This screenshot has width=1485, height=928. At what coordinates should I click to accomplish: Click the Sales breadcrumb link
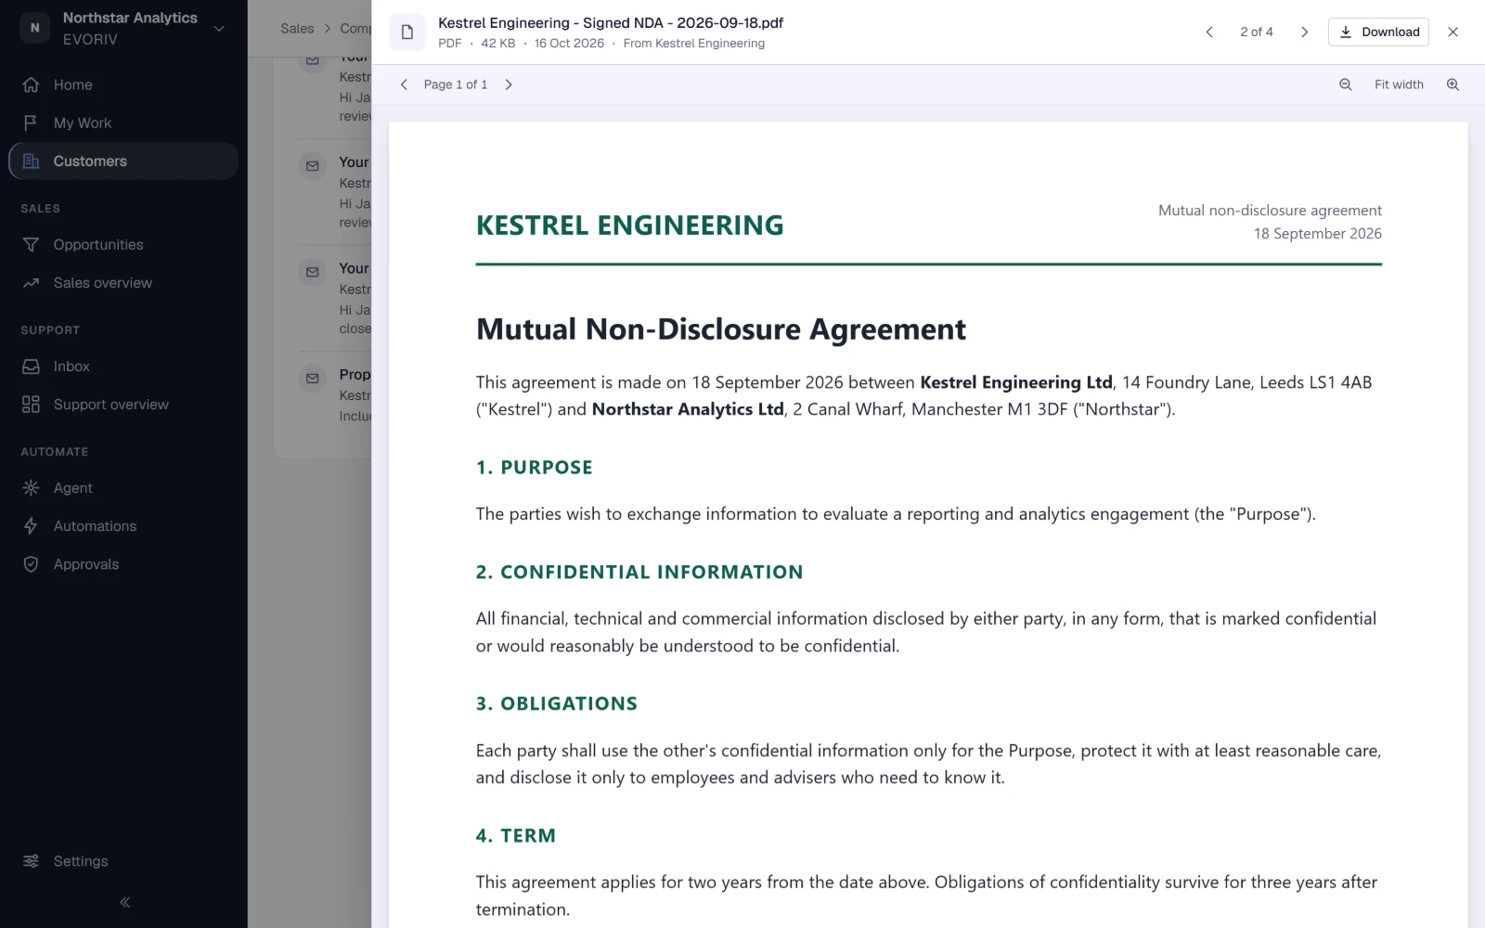pyautogui.click(x=297, y=28)
